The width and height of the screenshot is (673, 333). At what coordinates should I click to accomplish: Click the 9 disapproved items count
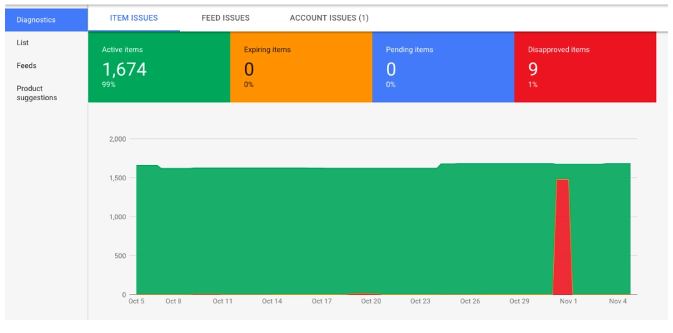click(533, 69)
